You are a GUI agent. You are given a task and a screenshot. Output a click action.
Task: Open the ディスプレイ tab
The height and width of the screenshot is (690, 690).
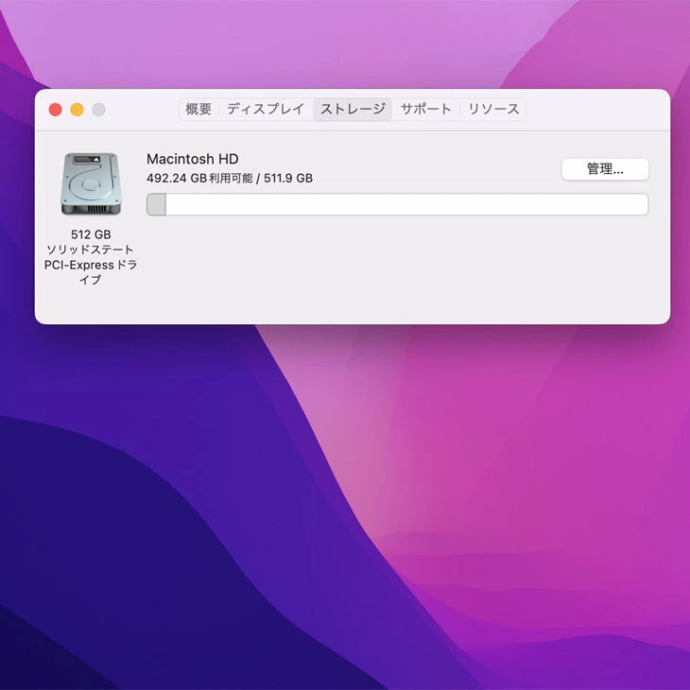266,109
